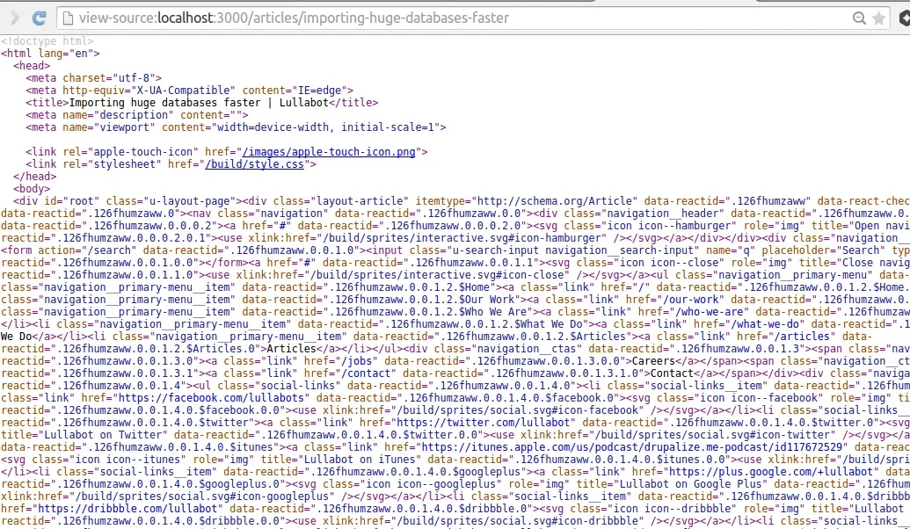Viewport: 910px width, 529px height.
Task: Reload the page with the refresh icon
Action: pyautogui.click(x=39, y=18)
